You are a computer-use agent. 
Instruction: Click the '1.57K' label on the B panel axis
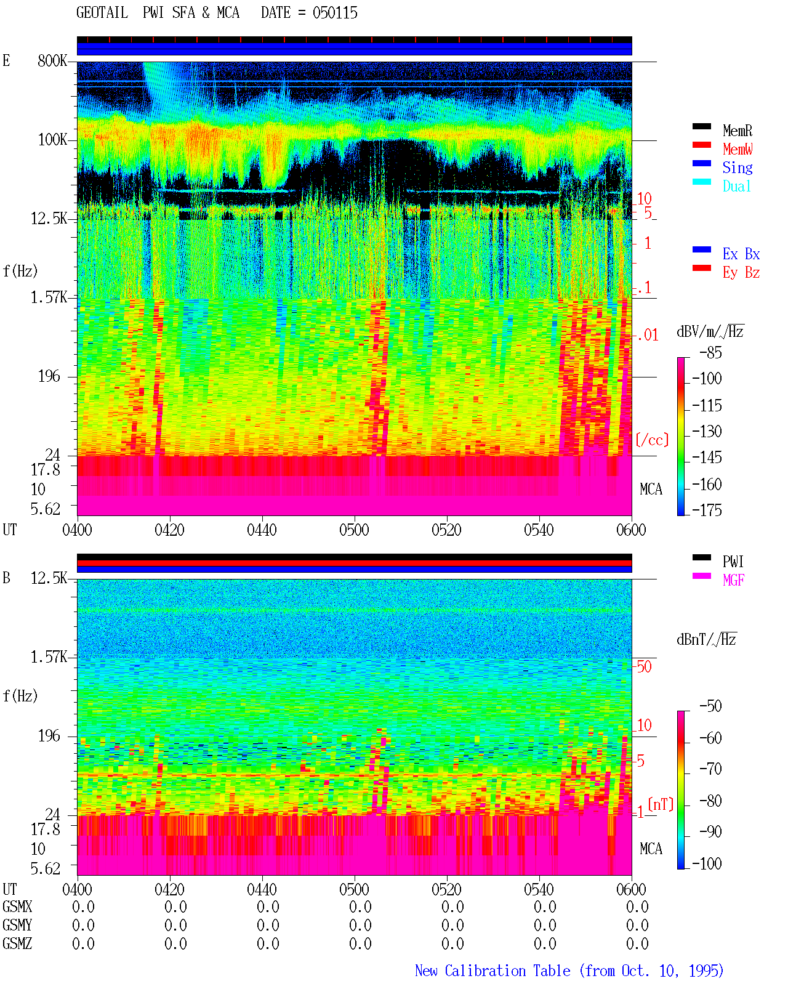pyautogui.click(x=49, y=657)
